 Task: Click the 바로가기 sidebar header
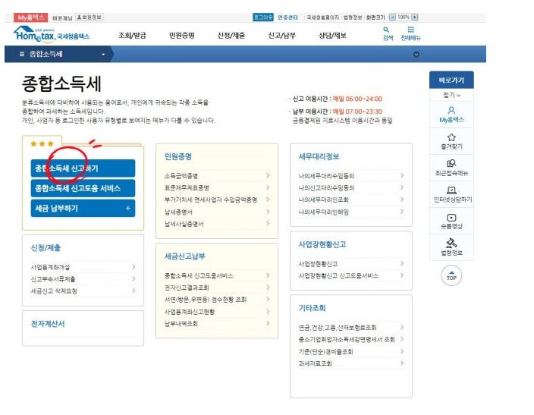(x=451, y=80)
